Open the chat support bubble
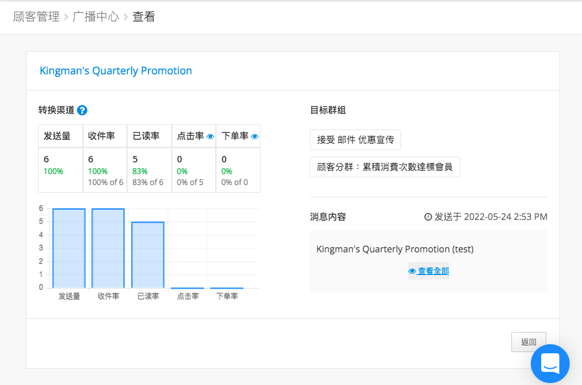 550,364
